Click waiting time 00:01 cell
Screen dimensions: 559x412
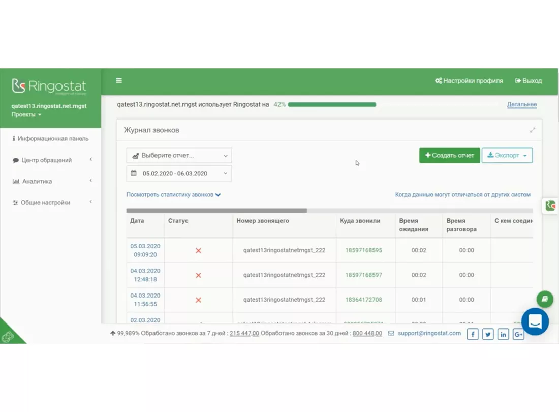[x=419, y=300]
